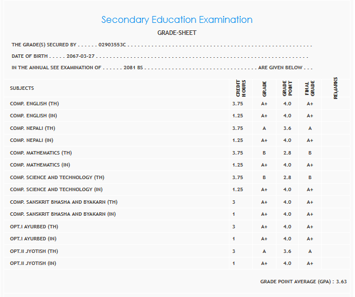Select COMP. SCIENCE AND TECHNOLOGY (IN) row
Image resolution: width=355 pixels, height=297 pixels.
point(56,189)
